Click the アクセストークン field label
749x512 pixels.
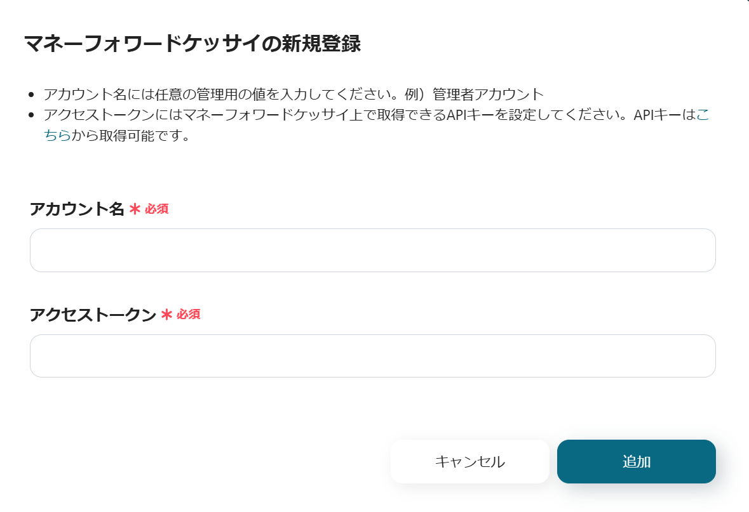point(93,315)
